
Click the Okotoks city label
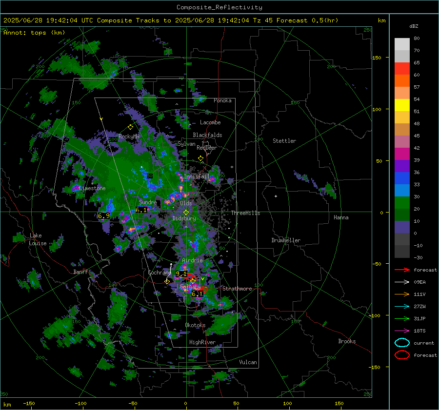click(195, 325)
